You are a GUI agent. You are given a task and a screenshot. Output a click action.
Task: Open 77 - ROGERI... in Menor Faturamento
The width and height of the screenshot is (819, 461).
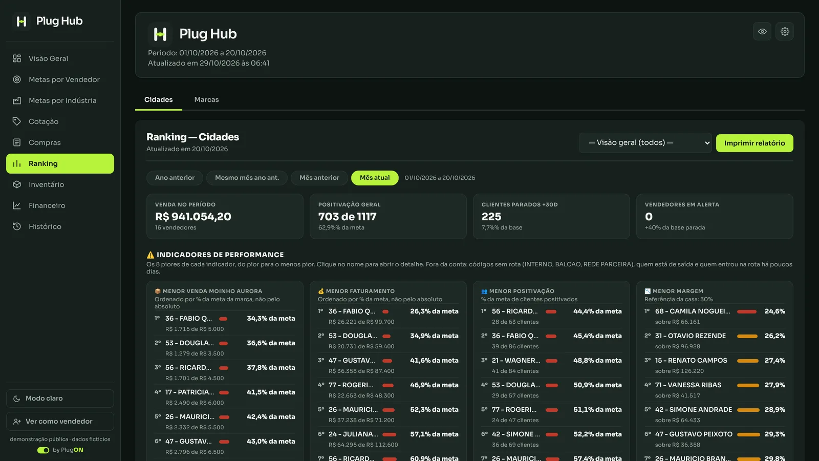(351, 385)
